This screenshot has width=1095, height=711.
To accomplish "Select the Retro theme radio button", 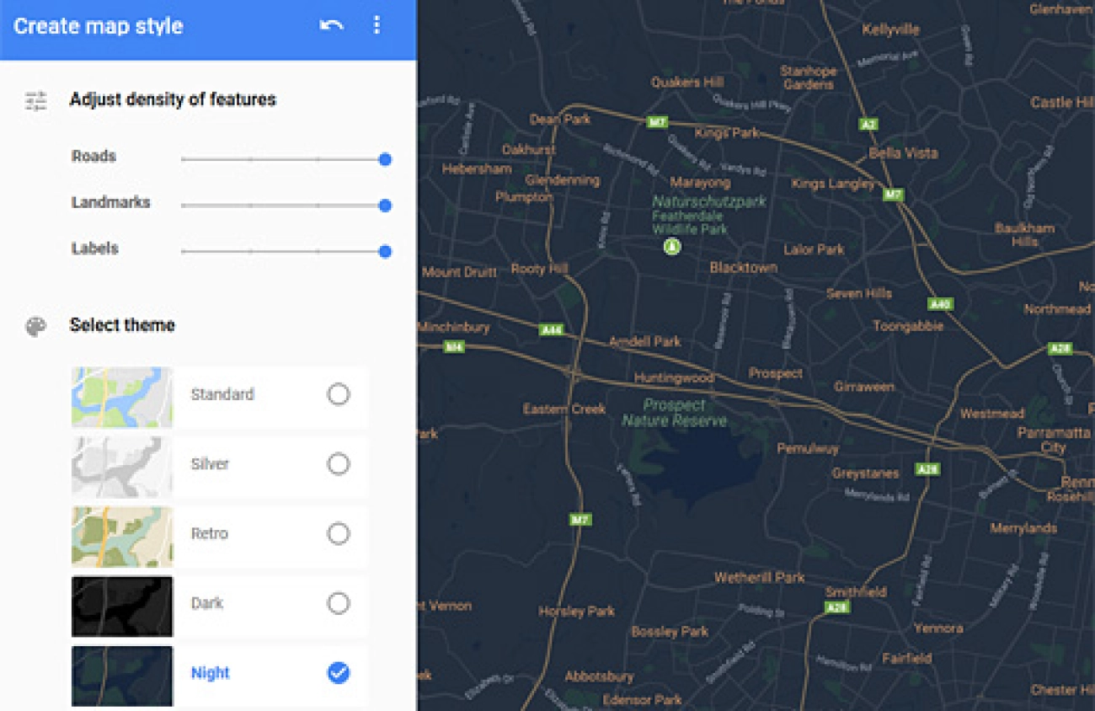I will point(339,533).
